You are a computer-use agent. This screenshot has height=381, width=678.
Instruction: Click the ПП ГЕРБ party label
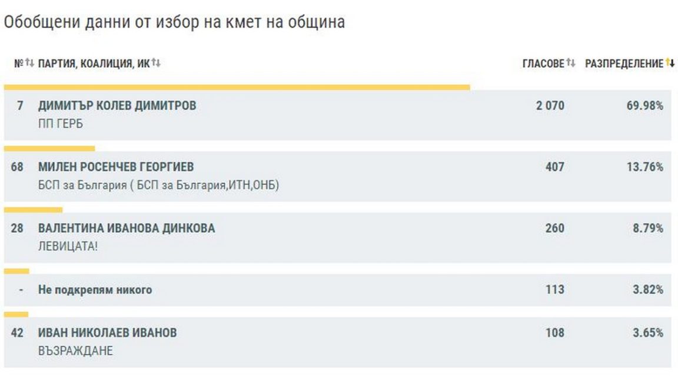pos(61,125)
